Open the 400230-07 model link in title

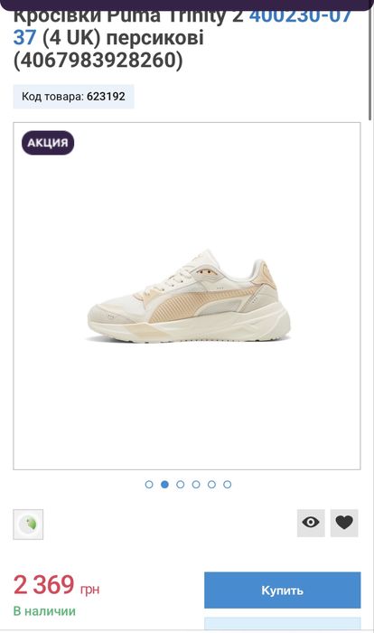(301, 18)
